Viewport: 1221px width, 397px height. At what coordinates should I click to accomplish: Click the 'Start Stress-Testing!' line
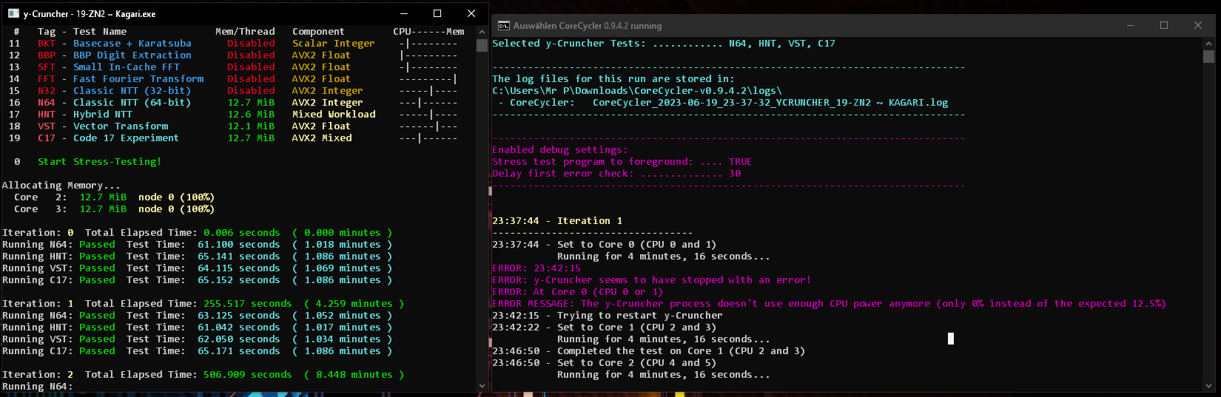click(99, 162)
